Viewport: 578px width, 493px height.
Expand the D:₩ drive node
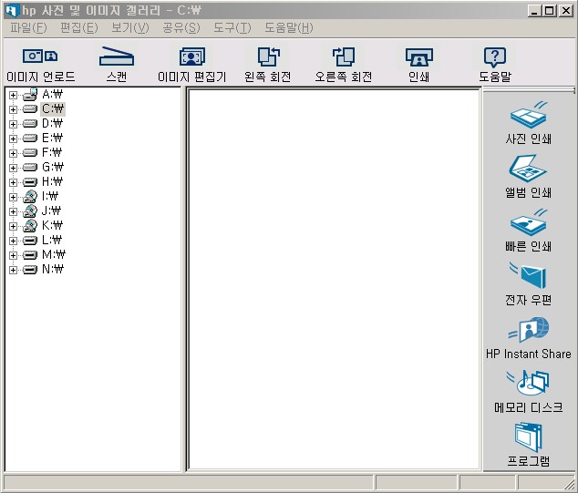click(x=13, y=124)
